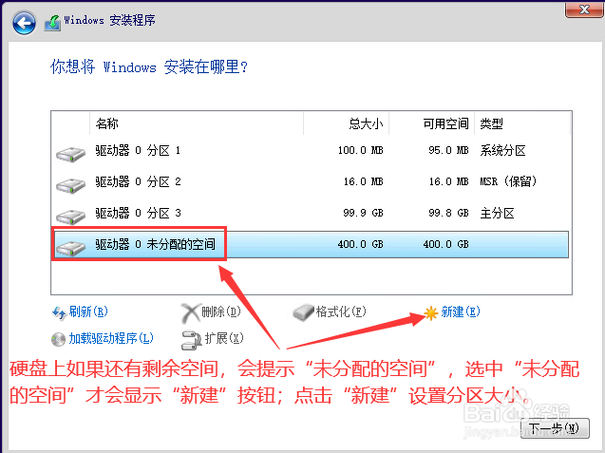Select 驱动器 0 未分配的空间 row
This screenshot has width=605, height=453.
[311, 244]
